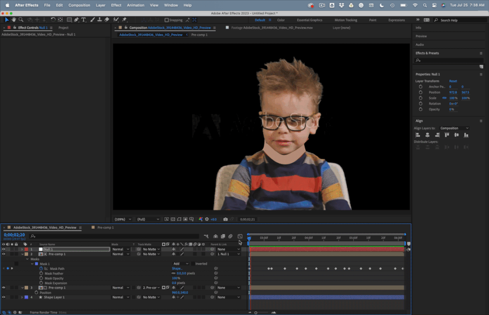Viewport: 489px width, 315px height.
Task: Switch to the Pre-comp 1 timeline tab
Action: pyautogui.click(x=105, y=228)
